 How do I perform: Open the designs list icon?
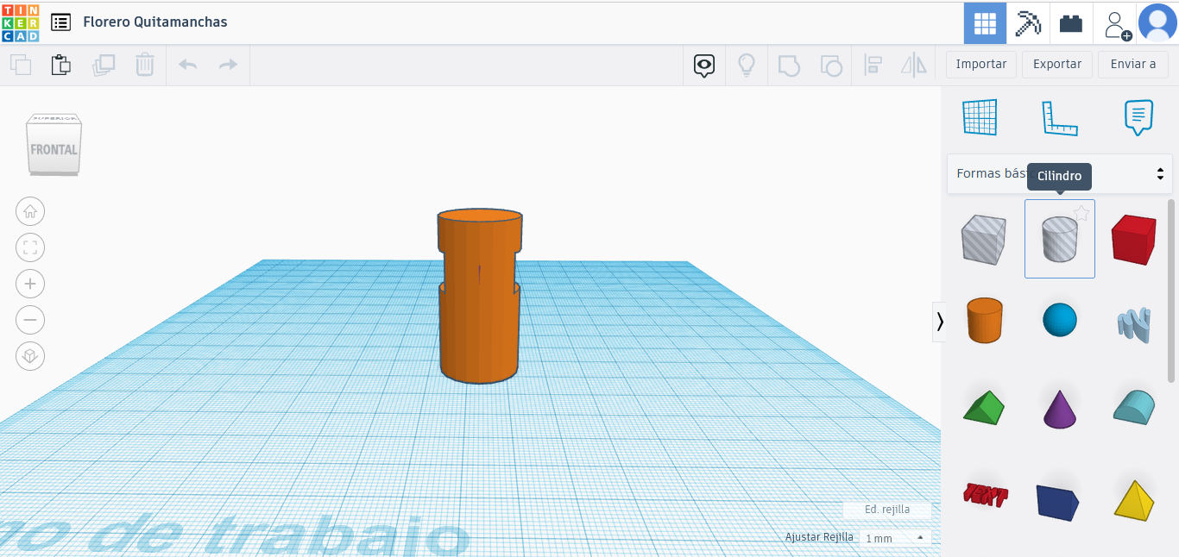(x=60, y=22)
